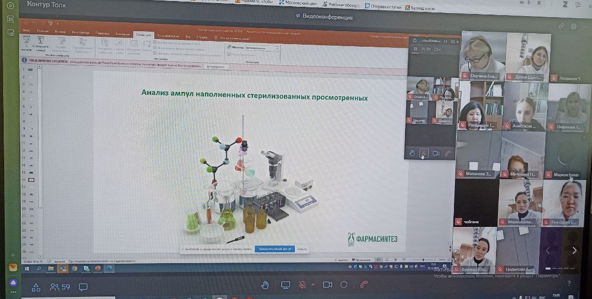Unmute the microphone in bottom toolbar
The width and height of the screenshot is (592, 299).
[302, 285]
